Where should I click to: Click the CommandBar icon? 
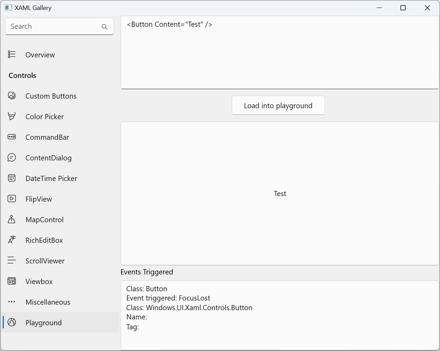11,137
